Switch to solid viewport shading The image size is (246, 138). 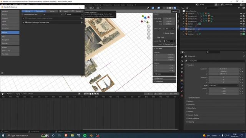(x=170, y=8)
